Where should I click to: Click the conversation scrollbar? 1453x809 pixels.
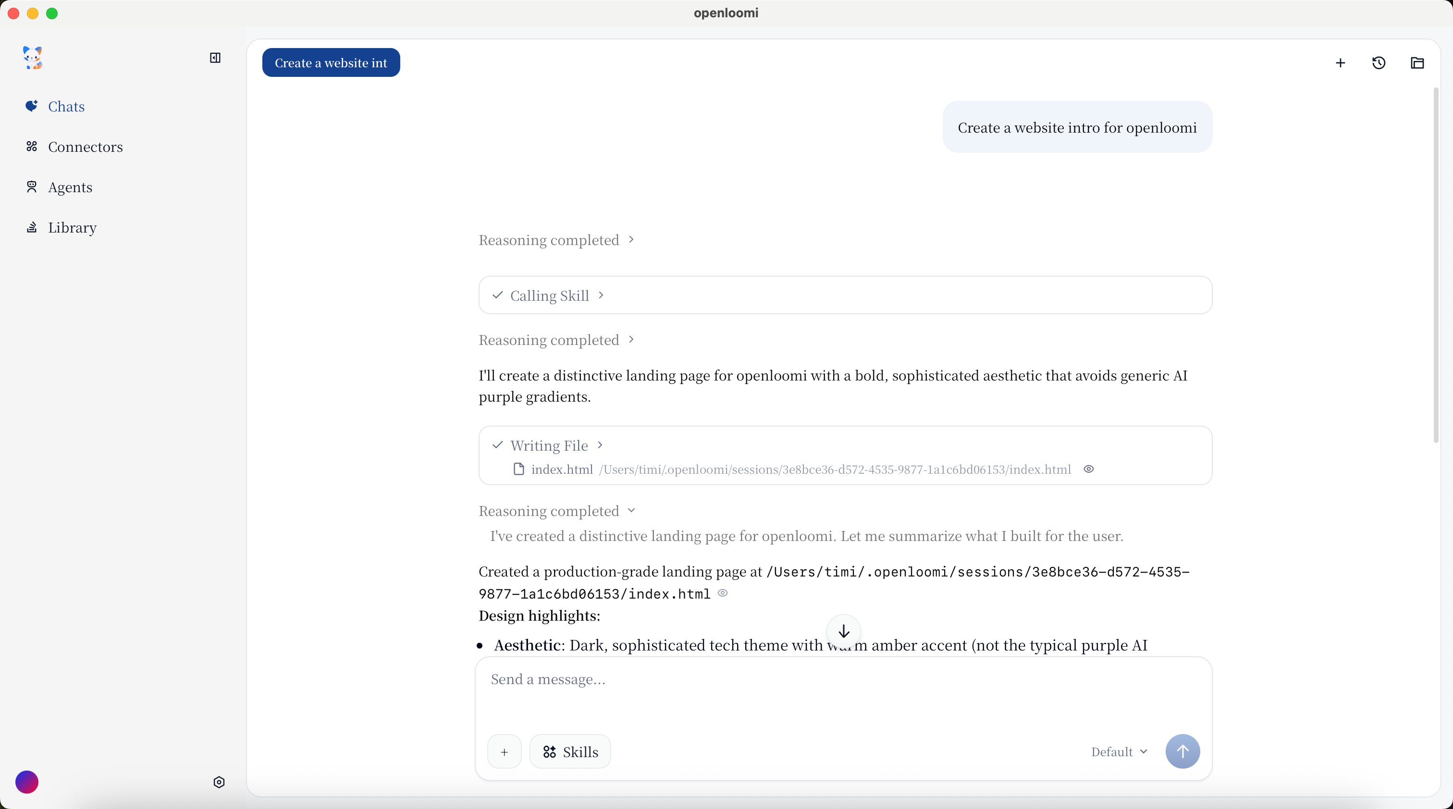pyautogui.click(x=1436, y=265)
